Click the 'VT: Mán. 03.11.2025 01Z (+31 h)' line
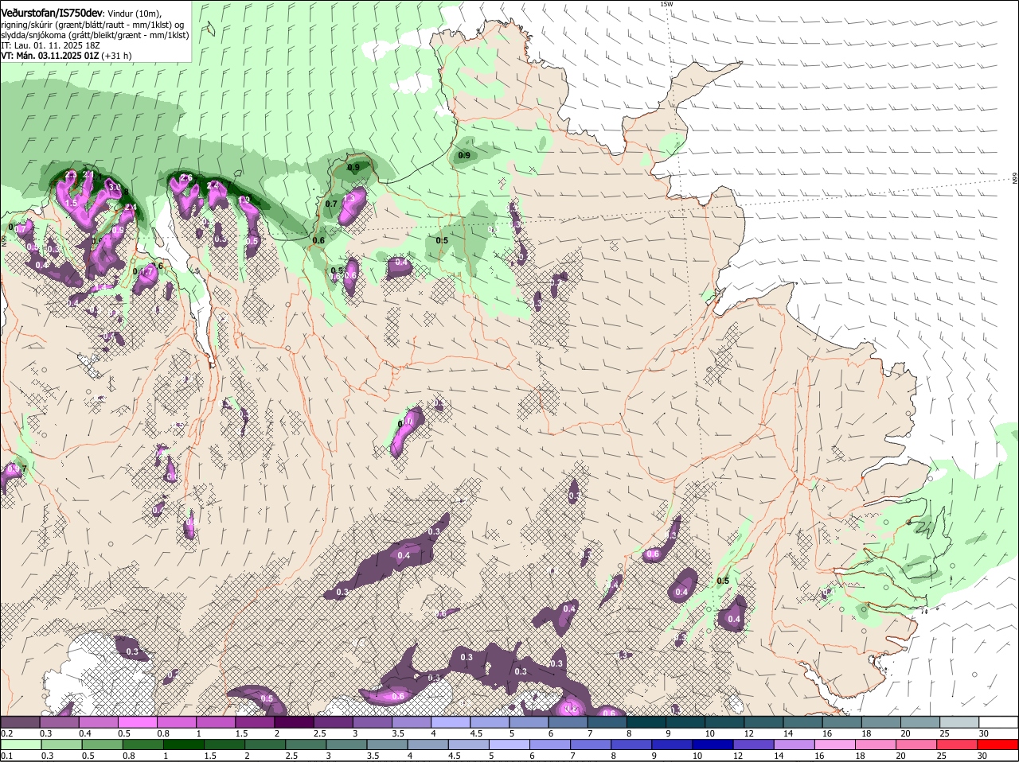The height and width of the screenshot is (762, 1019). (66, 56)
